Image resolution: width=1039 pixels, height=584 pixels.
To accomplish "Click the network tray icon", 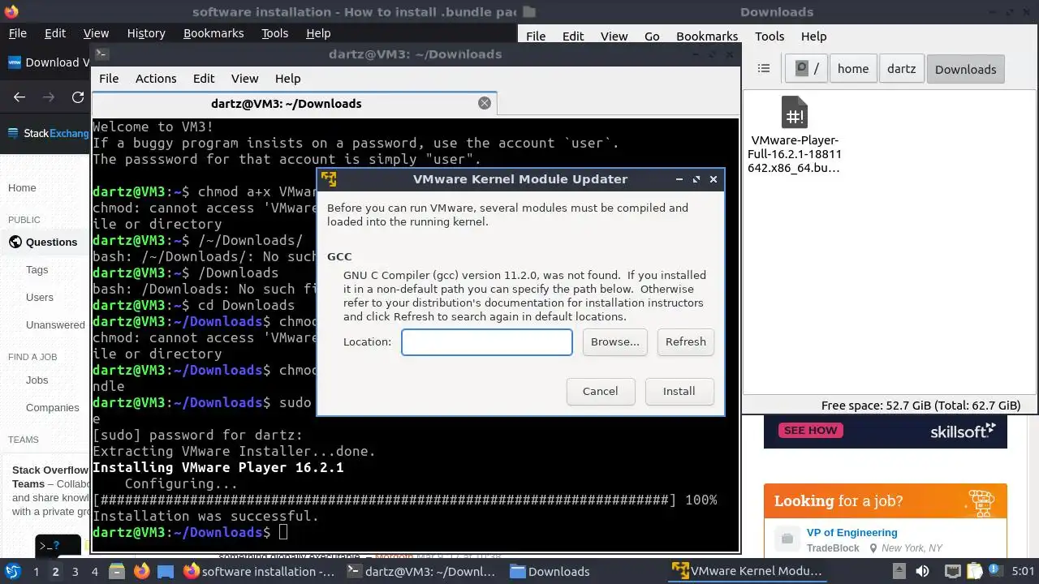I will (x=952, y=571).
